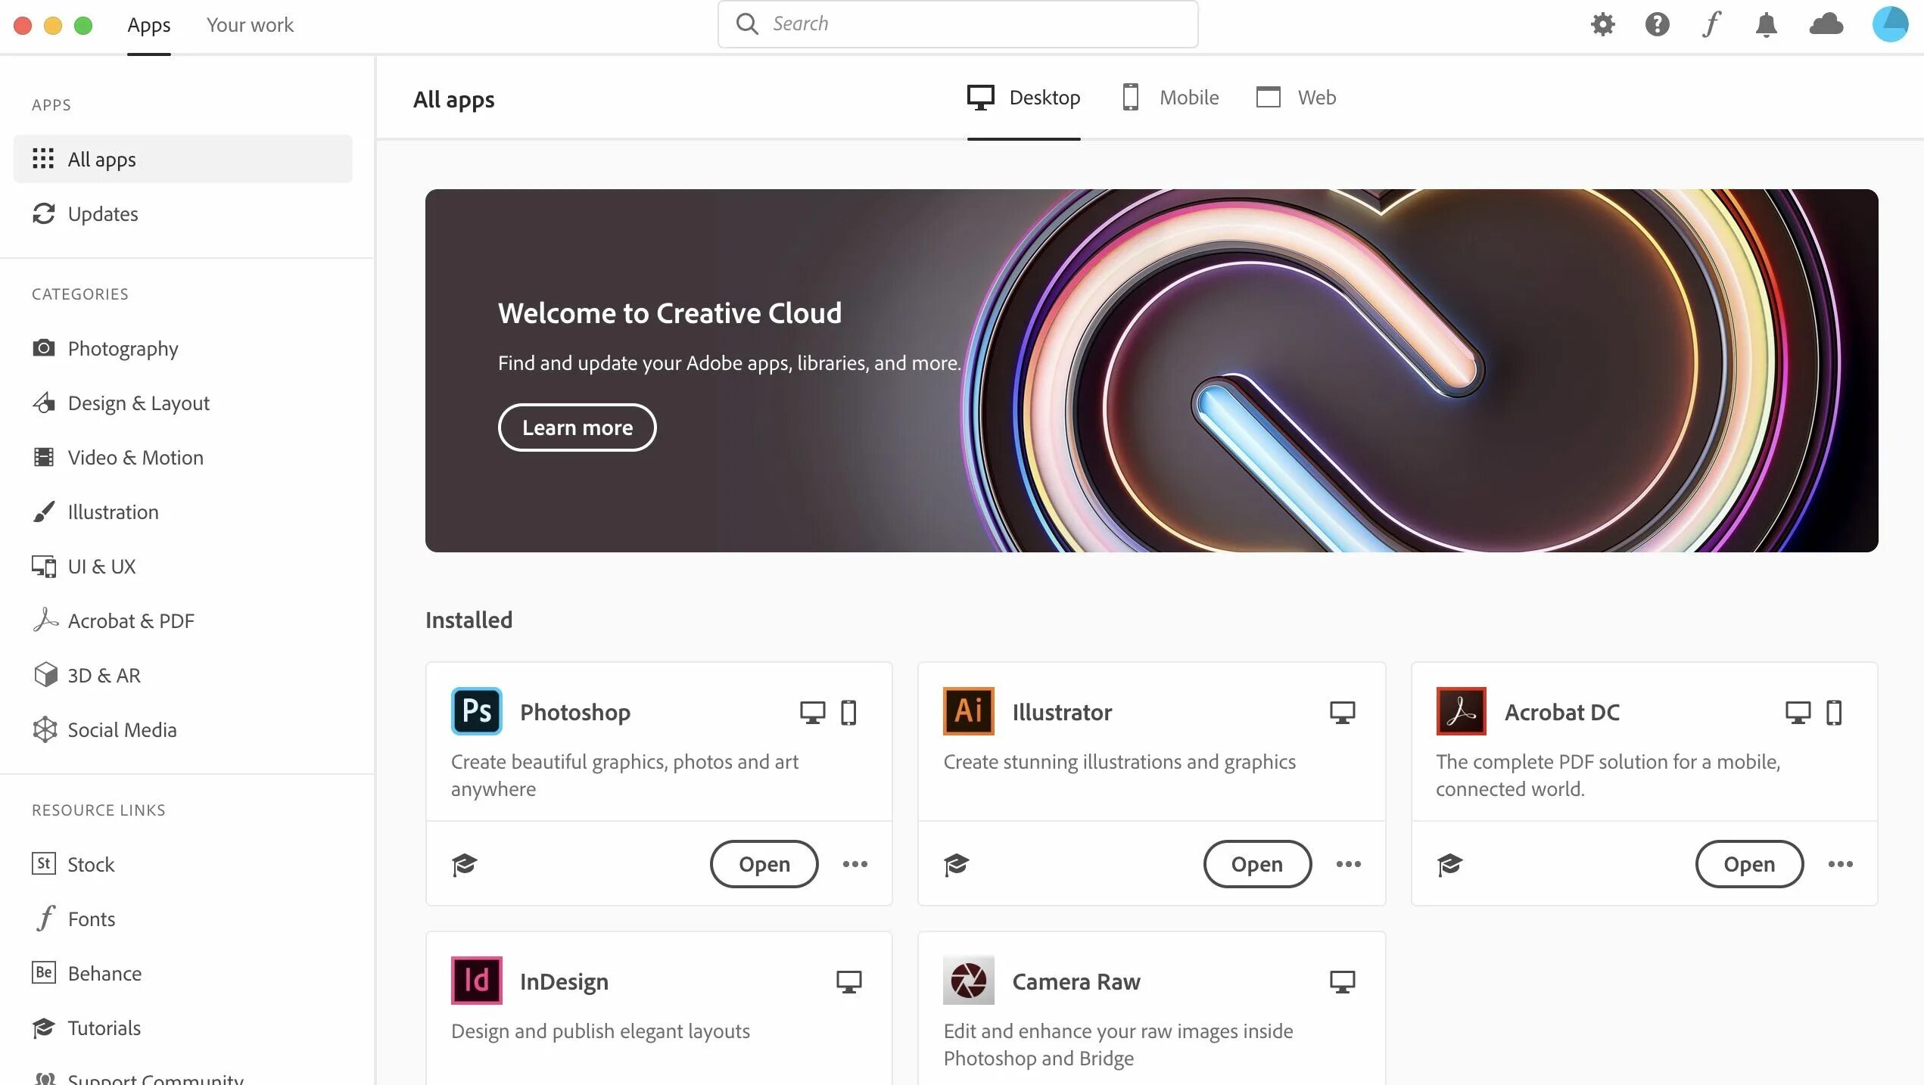Show notifications via bell icon

click(x=1766, y=24)
